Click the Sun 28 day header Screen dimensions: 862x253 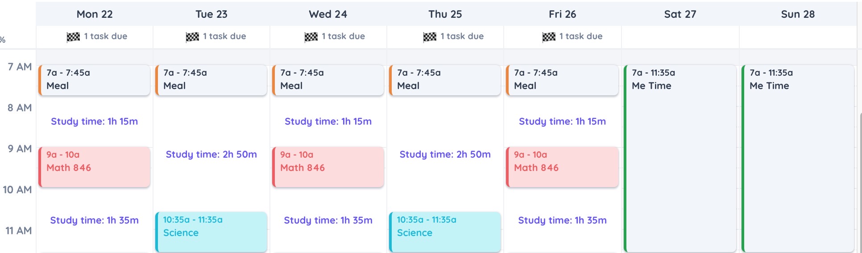[798, 14]
